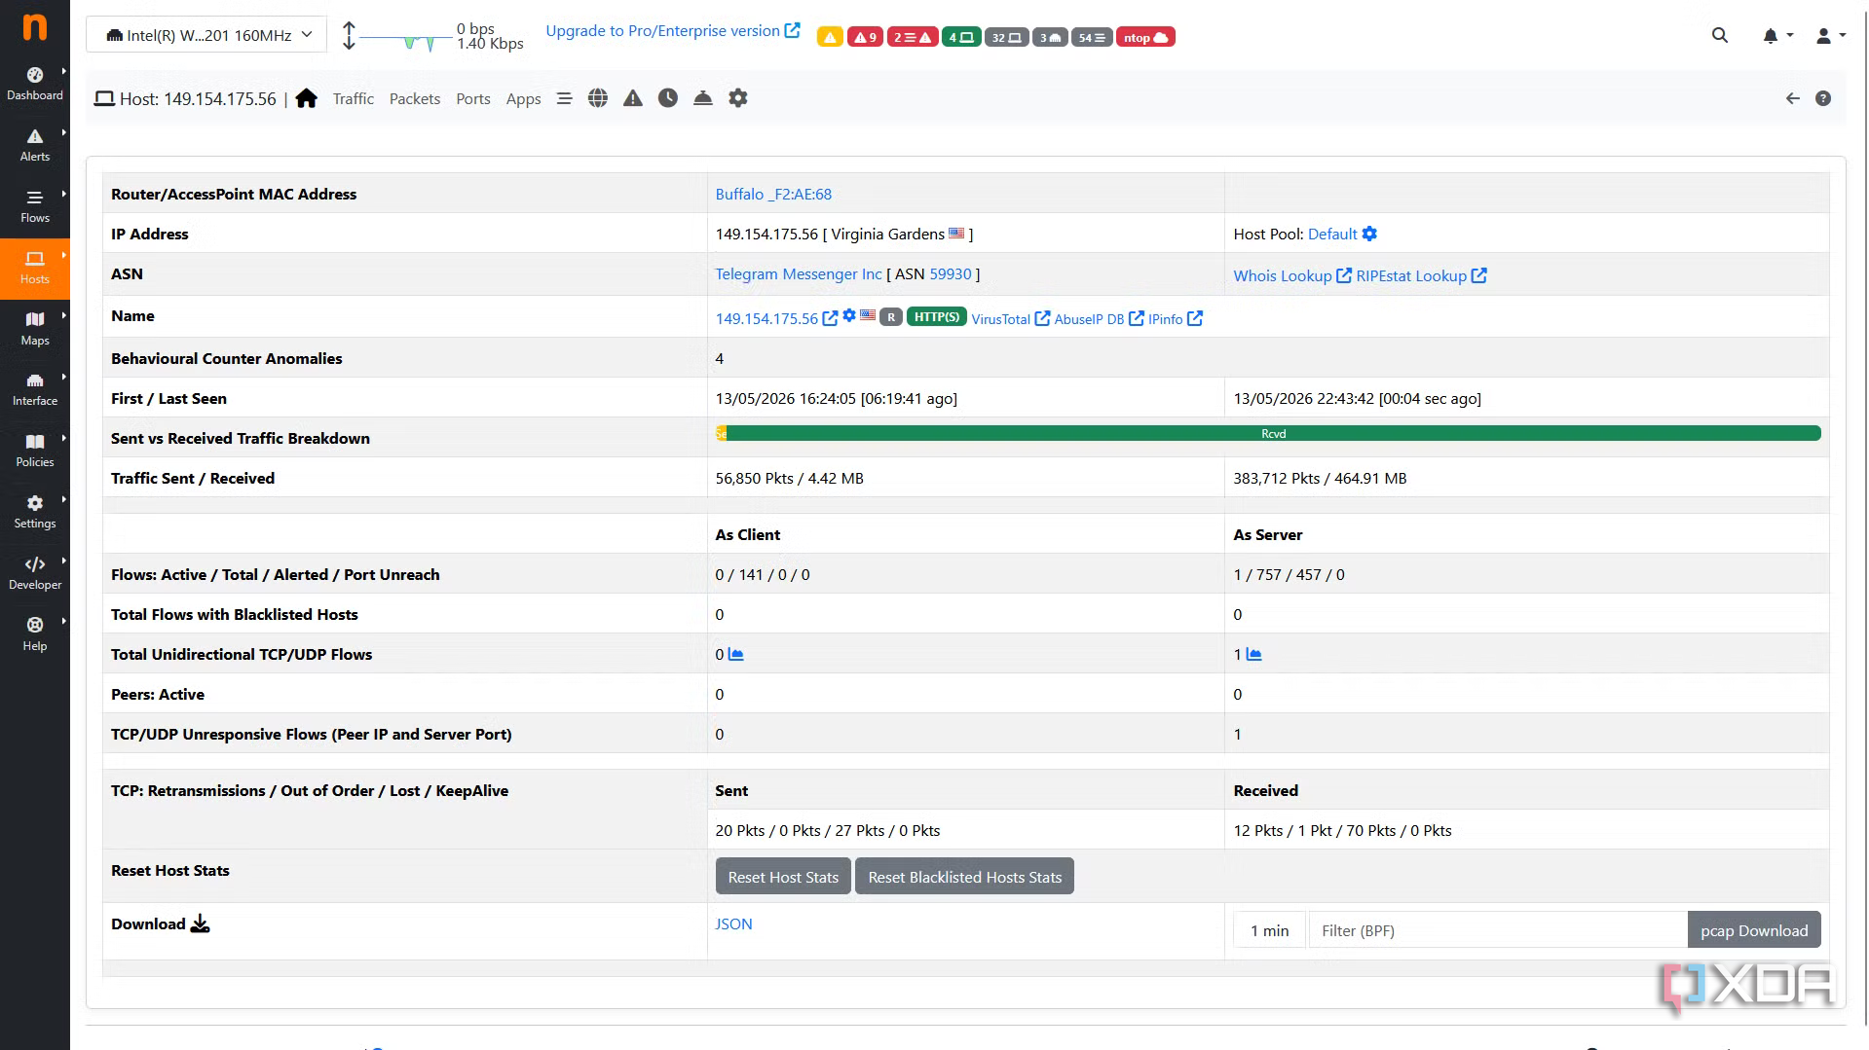Open the notifications bell dropdown
Image resolution: width=1869 pixels, height=1050 pixels.
(1777, 36)
